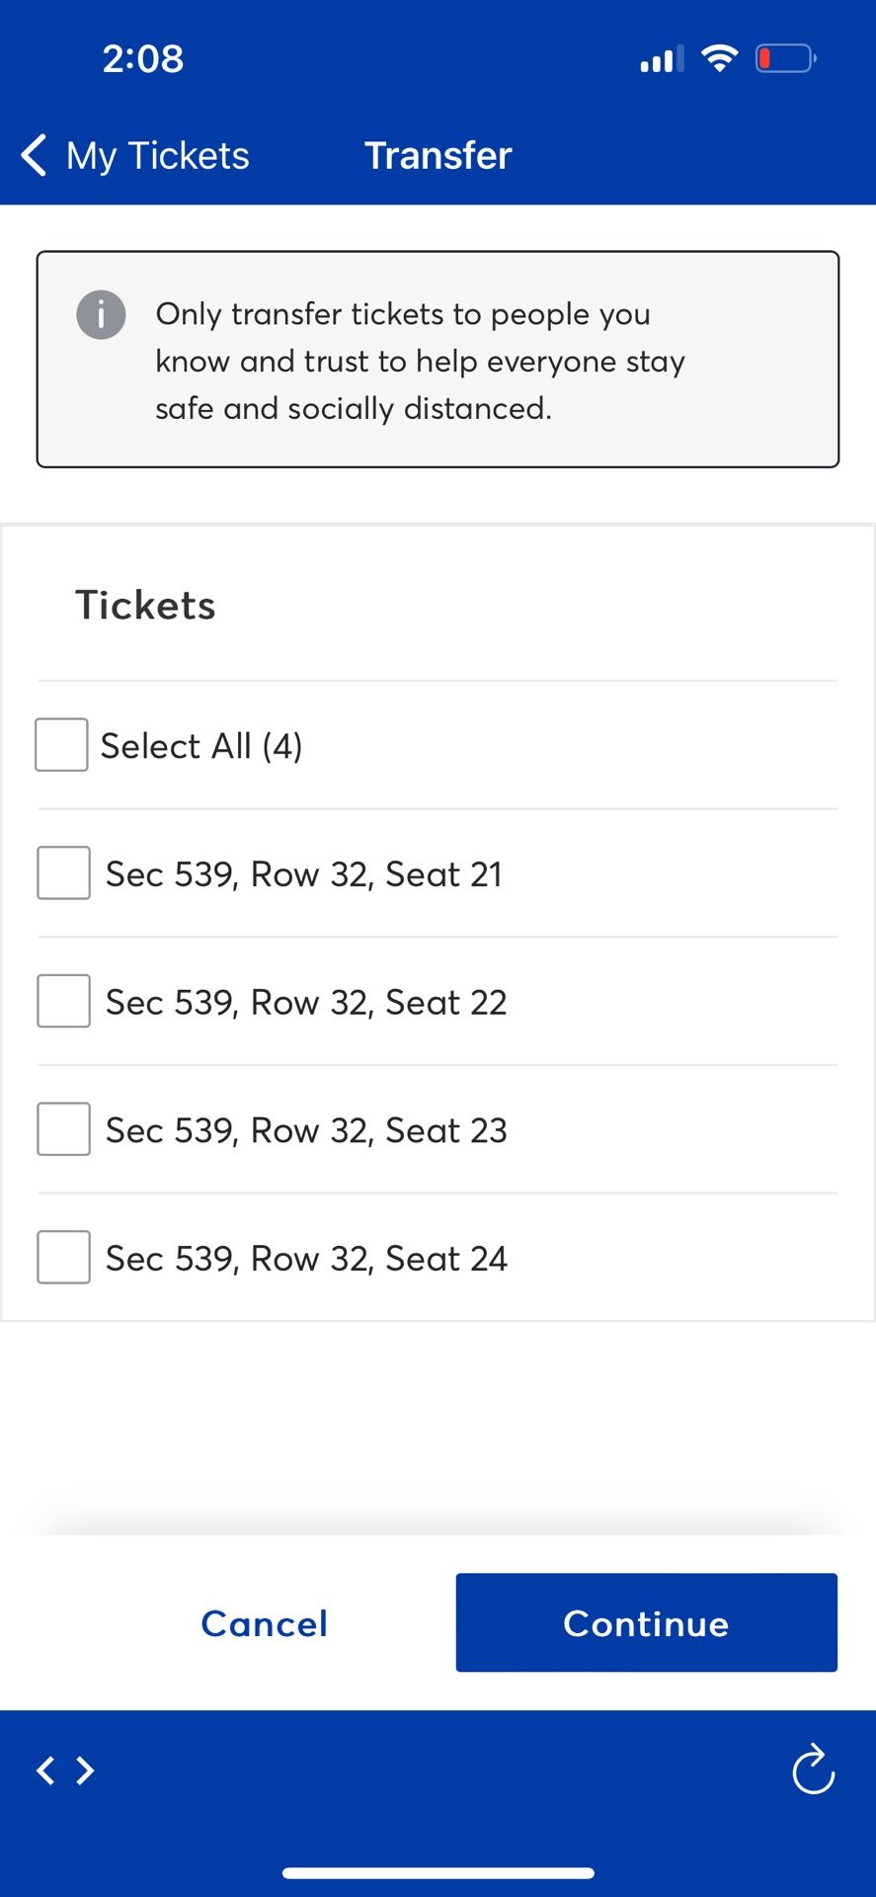Tap the Continue button

[x=647, y=1622]
